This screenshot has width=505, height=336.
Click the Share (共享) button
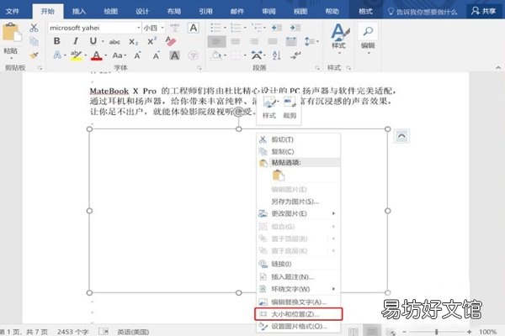click(x=483, y=11)
